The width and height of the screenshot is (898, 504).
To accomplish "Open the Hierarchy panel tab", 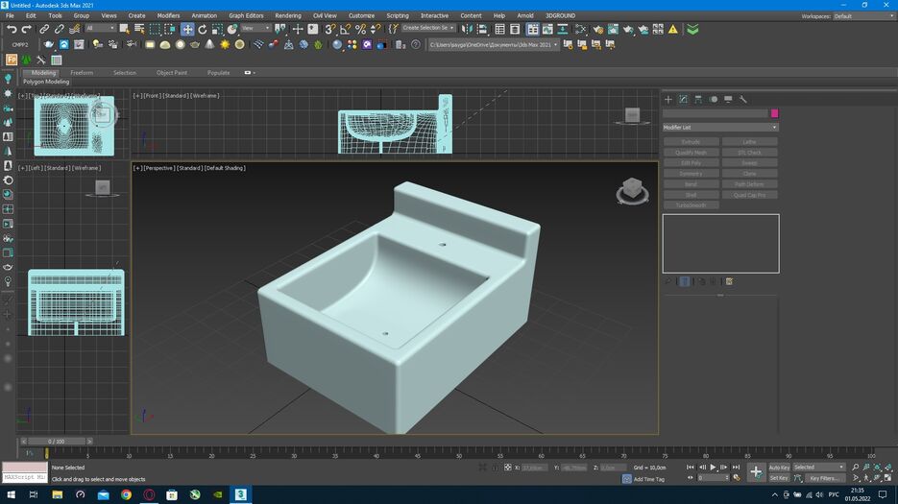I will click(698, 99).
